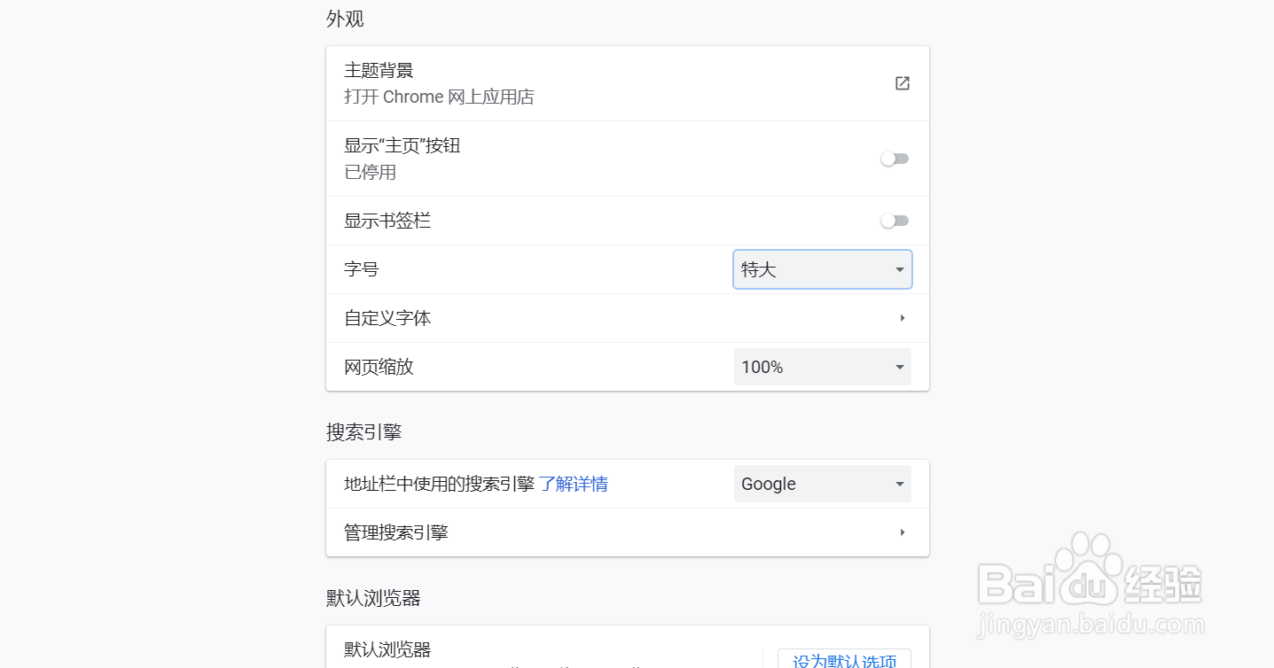1274x668 pixels.
Task: Click the 设为默认选项 button
Action: pyautogui.click(x=844, y=660)
